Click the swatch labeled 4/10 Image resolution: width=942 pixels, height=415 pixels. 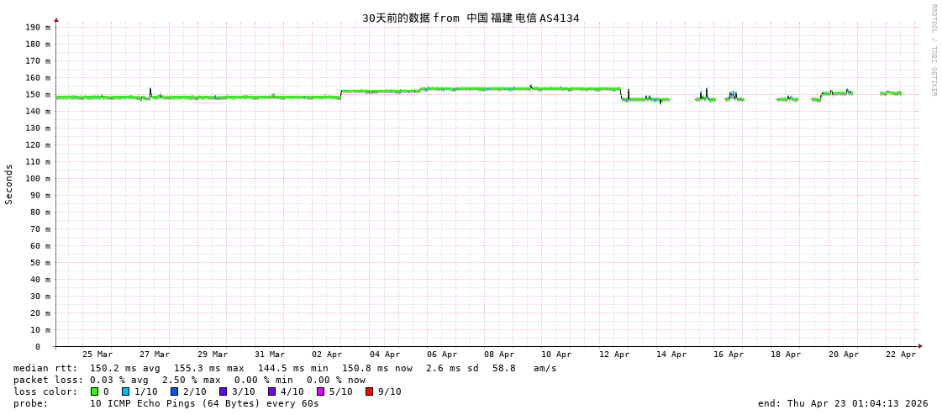pos(272,391)
